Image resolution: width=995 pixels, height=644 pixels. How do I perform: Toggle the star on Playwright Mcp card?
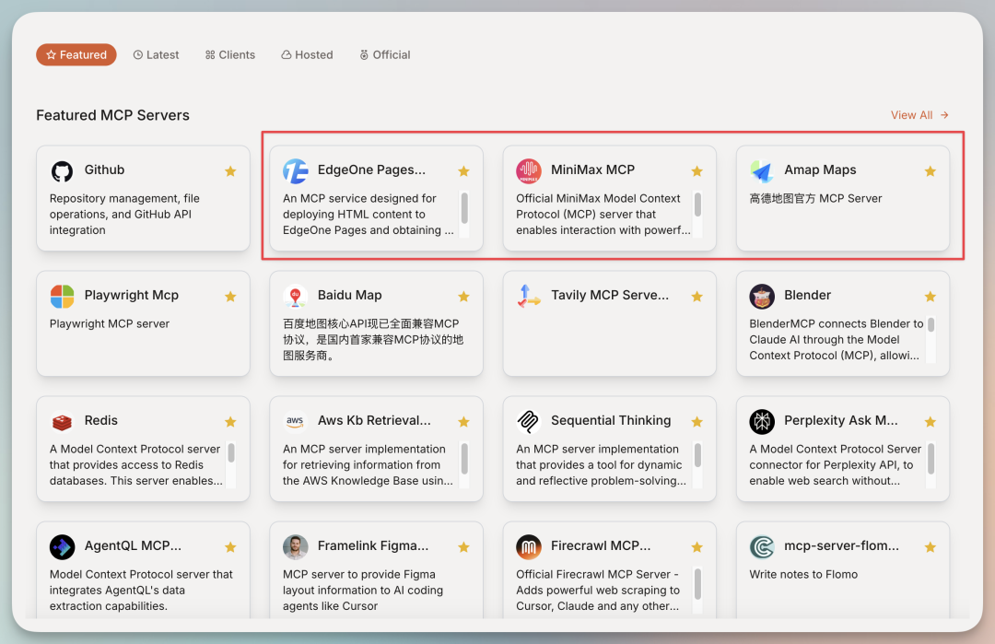230,297
